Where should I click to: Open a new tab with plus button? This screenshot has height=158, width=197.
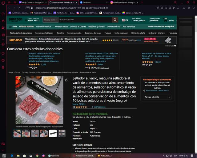(142, 2)
